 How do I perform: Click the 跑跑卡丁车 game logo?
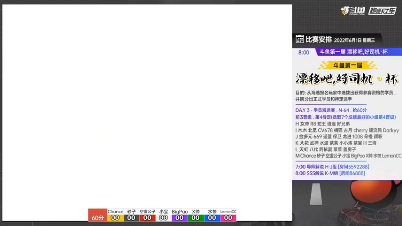click(x=382, y=11)
